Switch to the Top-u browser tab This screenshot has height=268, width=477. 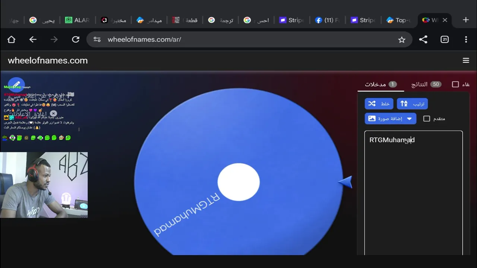click(398, 20)
